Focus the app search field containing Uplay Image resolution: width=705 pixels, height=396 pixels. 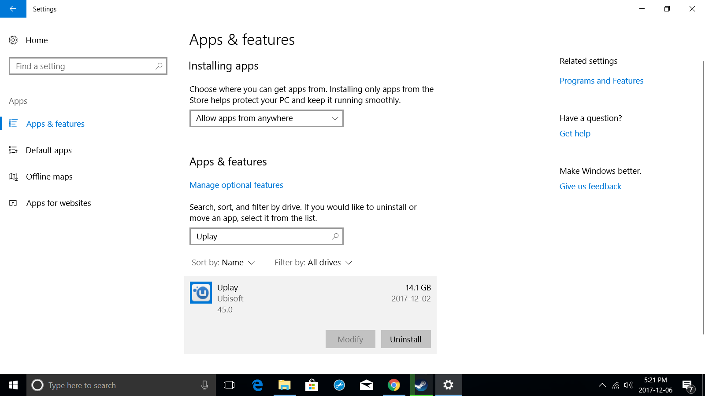coord(267,236)
